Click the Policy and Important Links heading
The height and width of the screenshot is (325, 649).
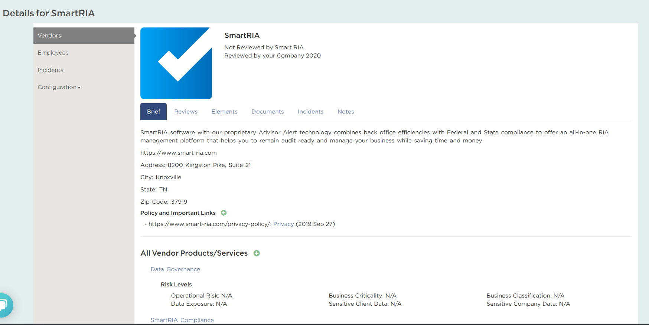(x=178, y=213)
